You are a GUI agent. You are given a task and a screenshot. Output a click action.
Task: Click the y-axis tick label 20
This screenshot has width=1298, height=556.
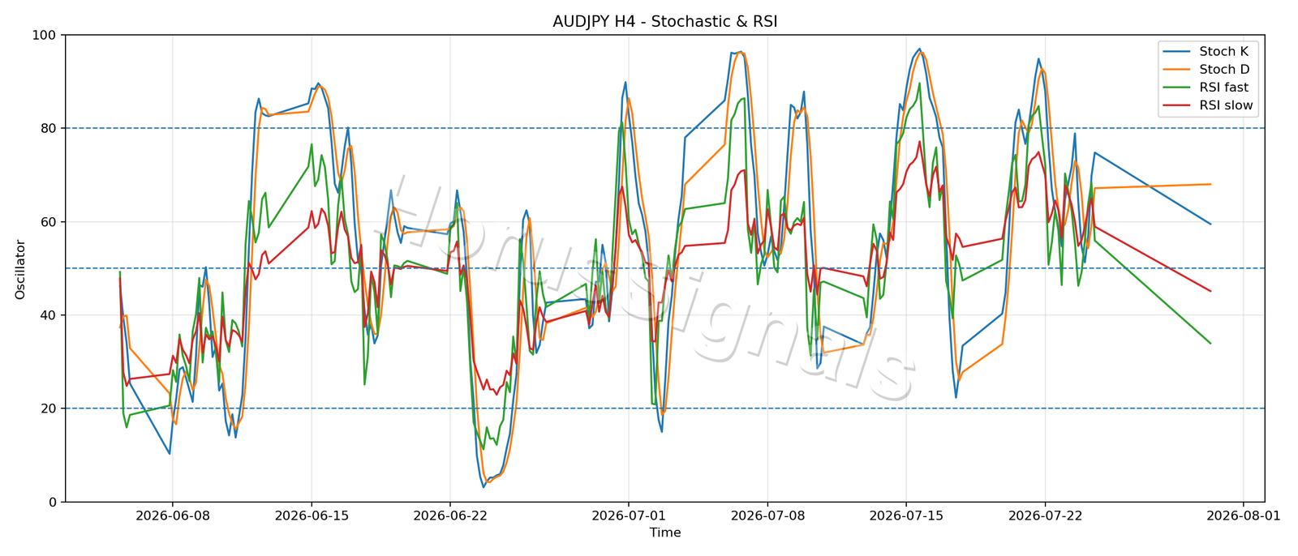[49, 408]
